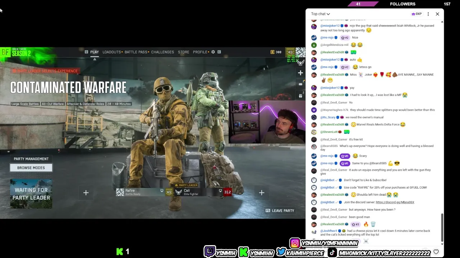Click the squad icon below the mail icon
This screenshot has width=460, height=258.
[x=300, y=96]
